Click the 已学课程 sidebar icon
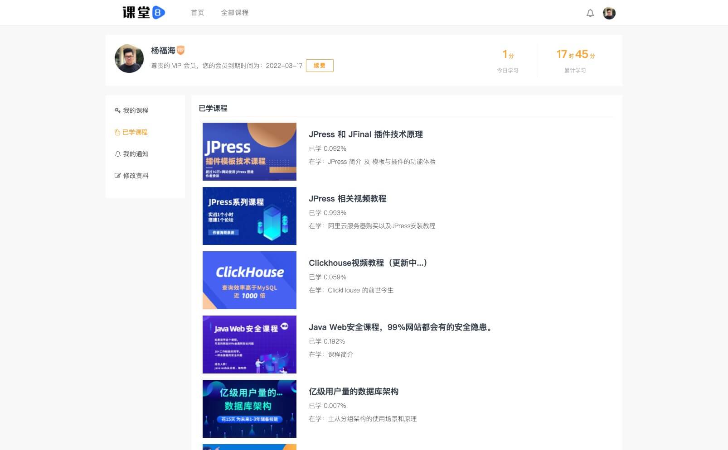This screenshot has height=450, width=728. click(x=117, y=132)
